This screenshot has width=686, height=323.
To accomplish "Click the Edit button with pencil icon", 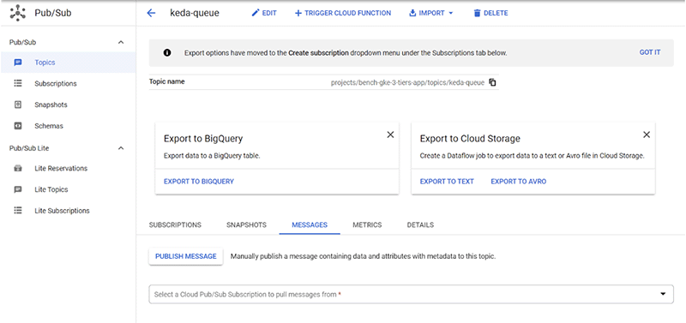I will pos(264,13).
